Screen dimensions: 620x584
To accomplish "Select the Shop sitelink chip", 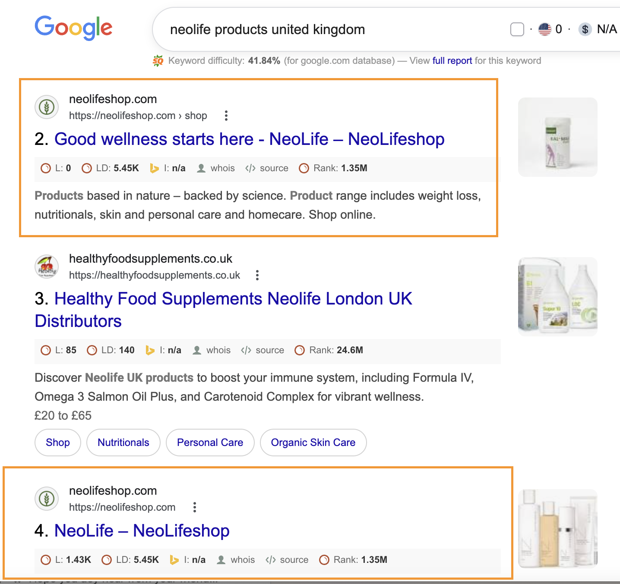I will (x=58, y=443).
